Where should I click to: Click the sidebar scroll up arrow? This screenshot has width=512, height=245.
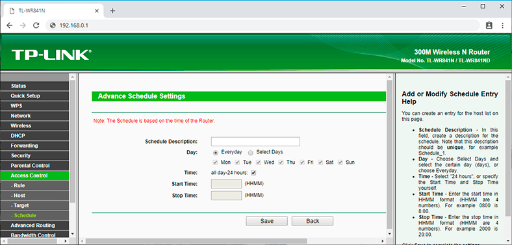point(73,77)
